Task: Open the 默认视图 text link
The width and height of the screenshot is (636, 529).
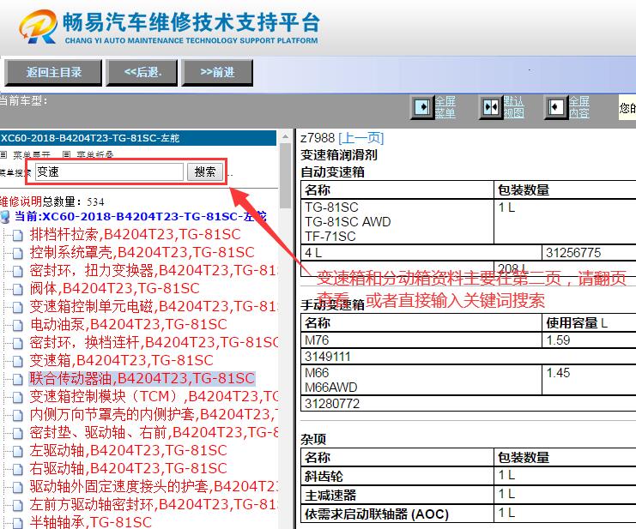Action: click(x=514, y=107)
